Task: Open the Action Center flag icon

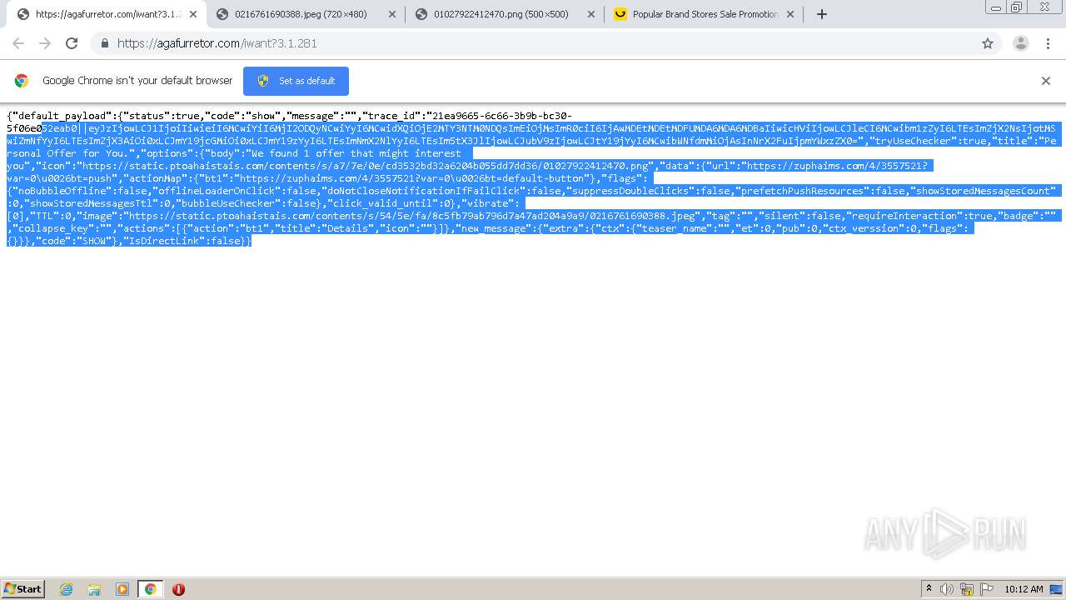Action: point(987,589)
